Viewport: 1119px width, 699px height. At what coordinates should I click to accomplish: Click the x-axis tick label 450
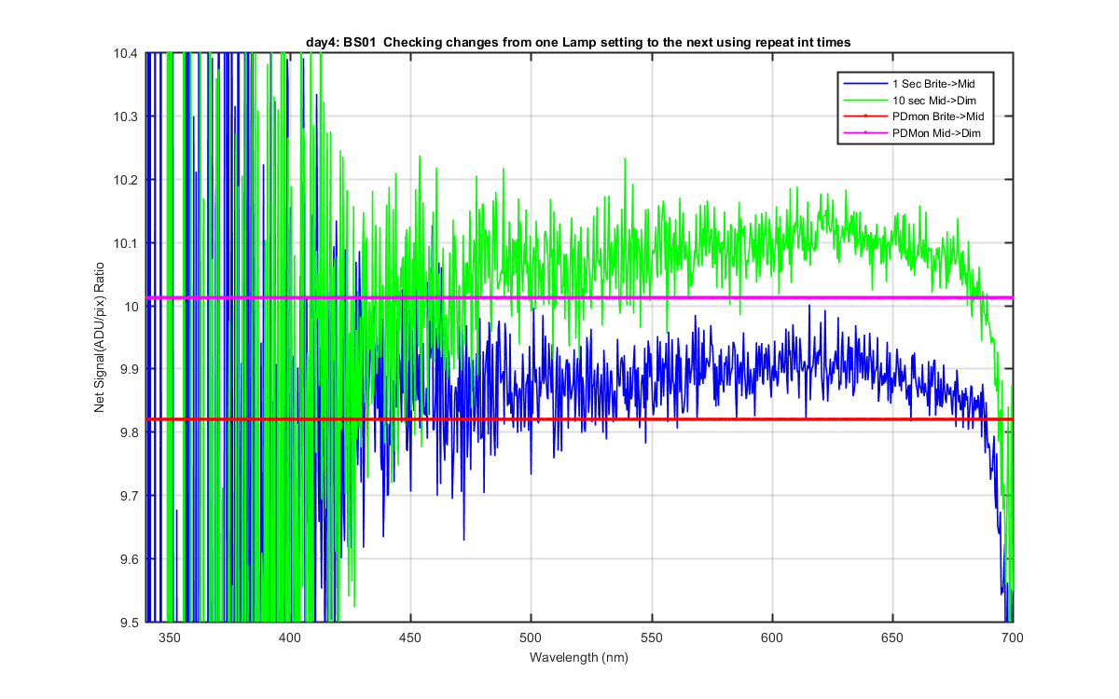(x=410, y=637)
